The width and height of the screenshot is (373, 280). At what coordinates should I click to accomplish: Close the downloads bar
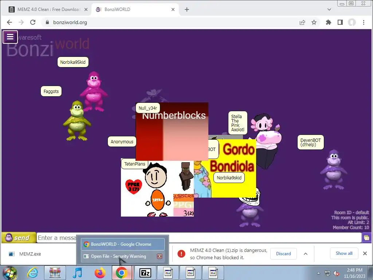[x=365, y=253]
